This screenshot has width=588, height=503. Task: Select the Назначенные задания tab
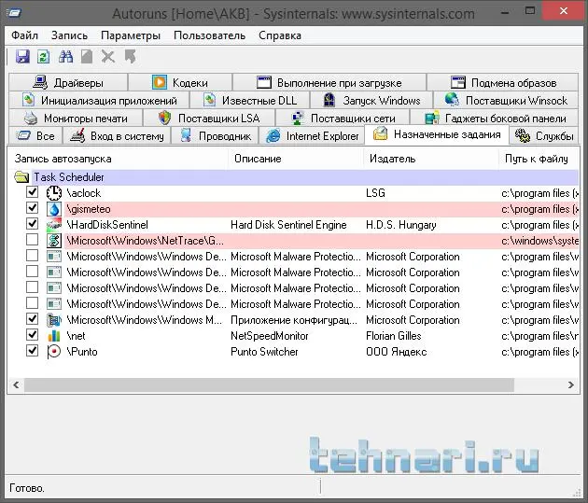coord(437,134)
